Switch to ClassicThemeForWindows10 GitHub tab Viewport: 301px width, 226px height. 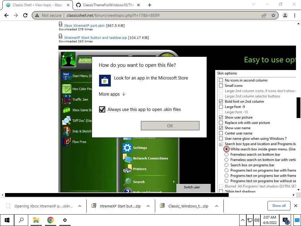108,5
